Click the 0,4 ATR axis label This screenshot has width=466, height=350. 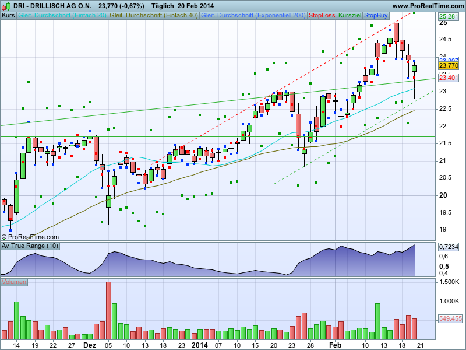(444, 273)
